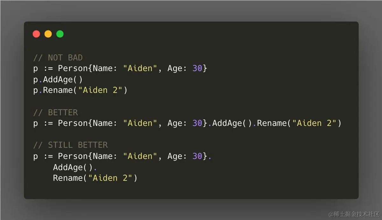382x220 pixels.
Task: Click the red close dot
Action: 36,34
